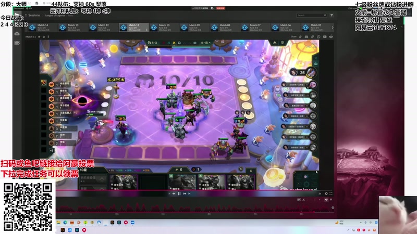Open the sidebar icon below the cloud
Image resolution: width=417 pixels, height=234 pixels.
coord(17,43)
